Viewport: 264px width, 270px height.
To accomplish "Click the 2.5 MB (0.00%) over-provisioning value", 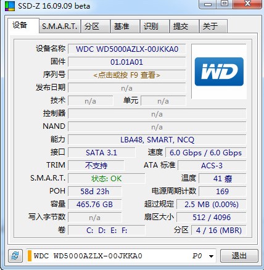I will (212, 205).
